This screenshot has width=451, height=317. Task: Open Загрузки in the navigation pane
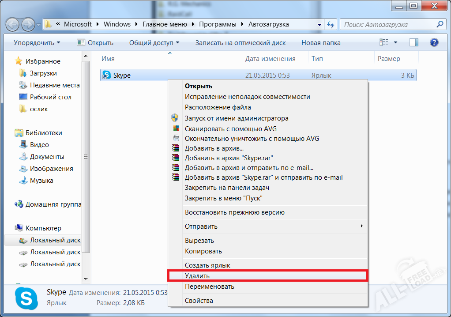click(x=43, y=73)
